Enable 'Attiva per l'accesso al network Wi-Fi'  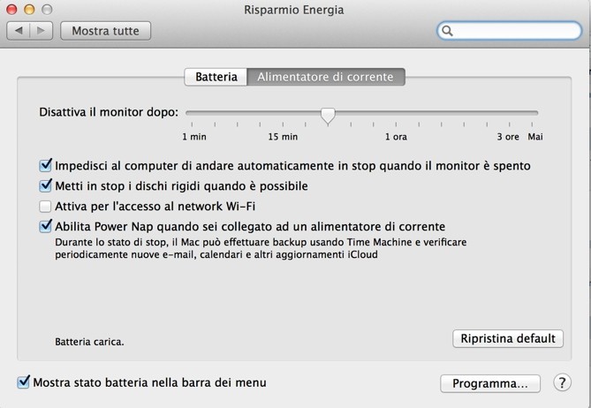pyautogui.click(x=46, y=206)
